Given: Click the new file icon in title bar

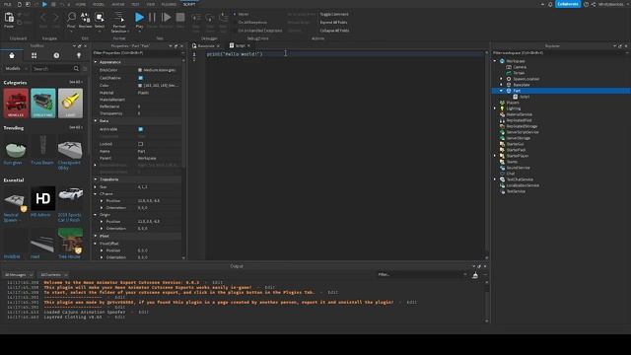Looking at the screenshot, I should [x=19, y=4].
